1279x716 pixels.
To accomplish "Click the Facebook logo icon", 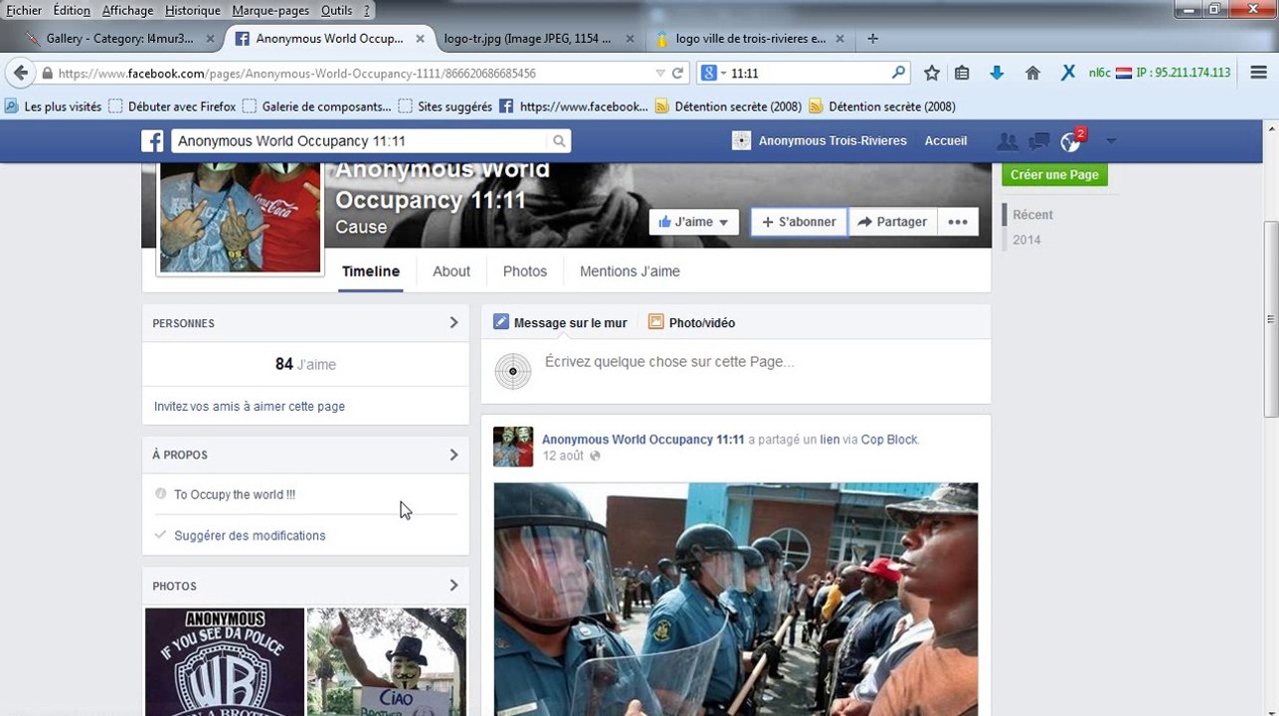I will point(152,141).
